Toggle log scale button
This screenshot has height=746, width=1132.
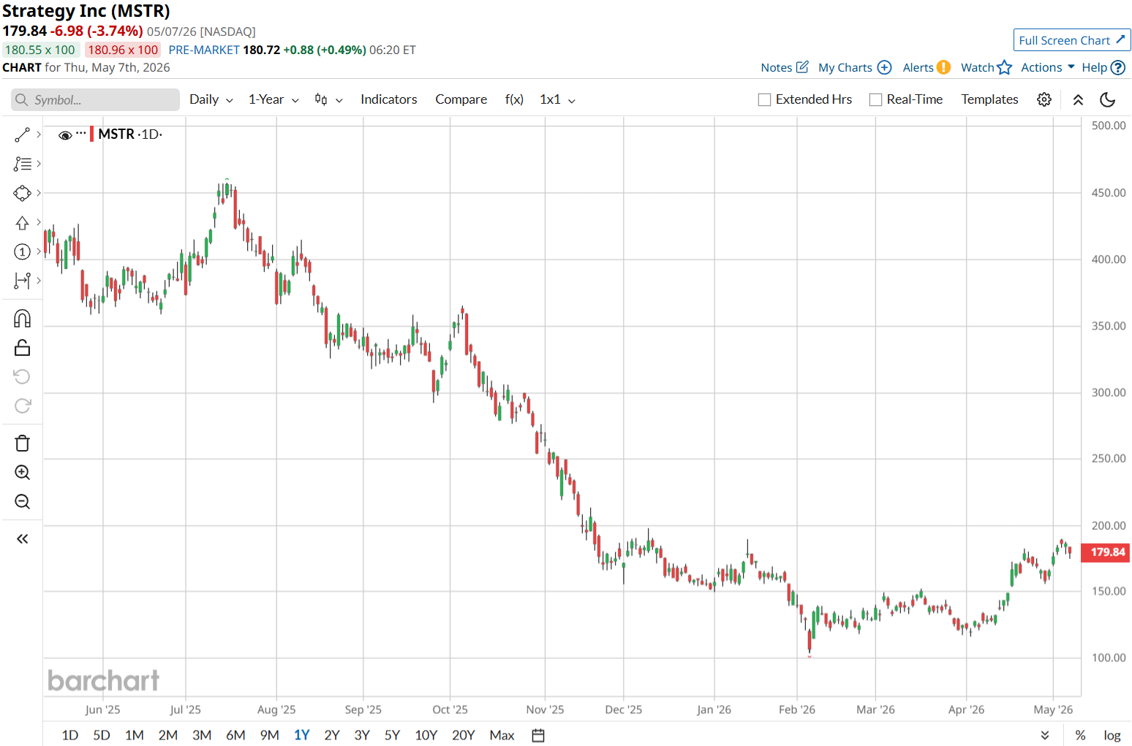[1112, 735]
